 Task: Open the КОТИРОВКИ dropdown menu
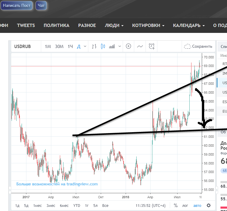(148, 25)
